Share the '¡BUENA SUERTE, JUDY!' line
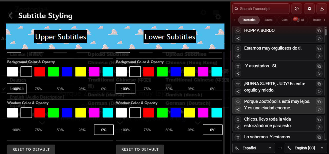329x154 pixels. 238,91
